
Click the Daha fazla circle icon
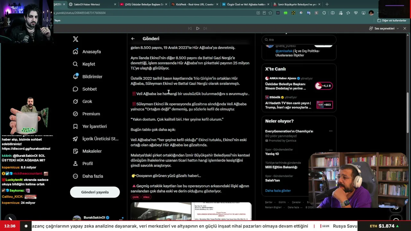click(x=75, y=176)
